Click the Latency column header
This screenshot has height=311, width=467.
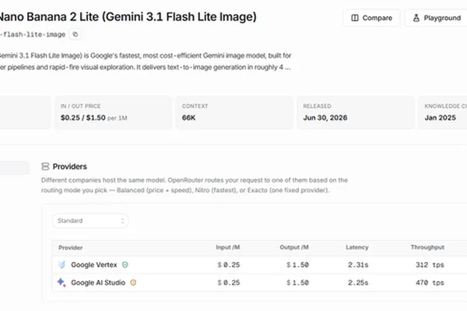(x=357, y=247)
